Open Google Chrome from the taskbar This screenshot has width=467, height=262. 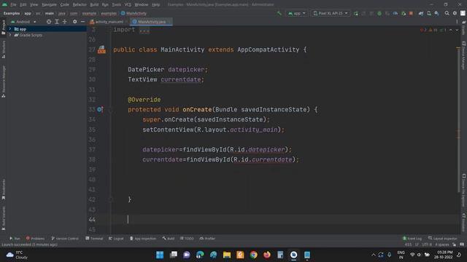tap(254, 255)
